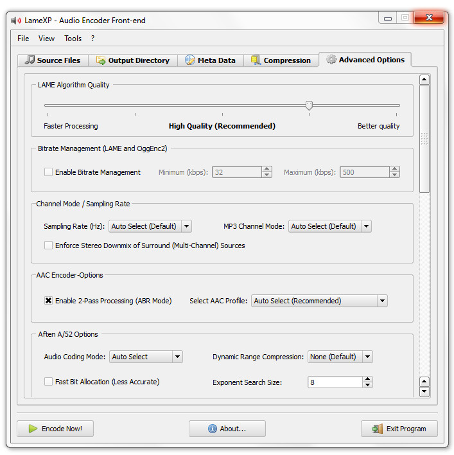Image resolution: width=454 pixels, height=455 pixels.
Task: Click the folder icon on Output Directory tab
Action: pos(101,60)
